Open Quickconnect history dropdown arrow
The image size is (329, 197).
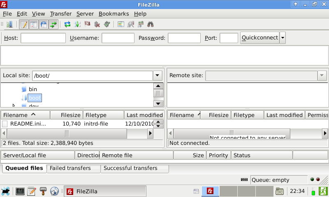click(283, 38)
